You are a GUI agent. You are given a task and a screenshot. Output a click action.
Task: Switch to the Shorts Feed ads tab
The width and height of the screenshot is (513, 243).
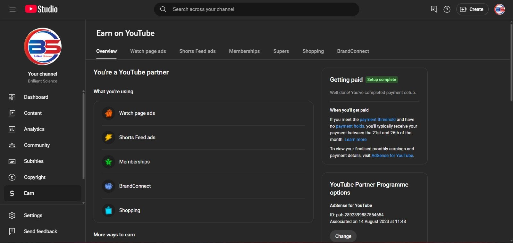pyautogui.click(x=197, y=51)
